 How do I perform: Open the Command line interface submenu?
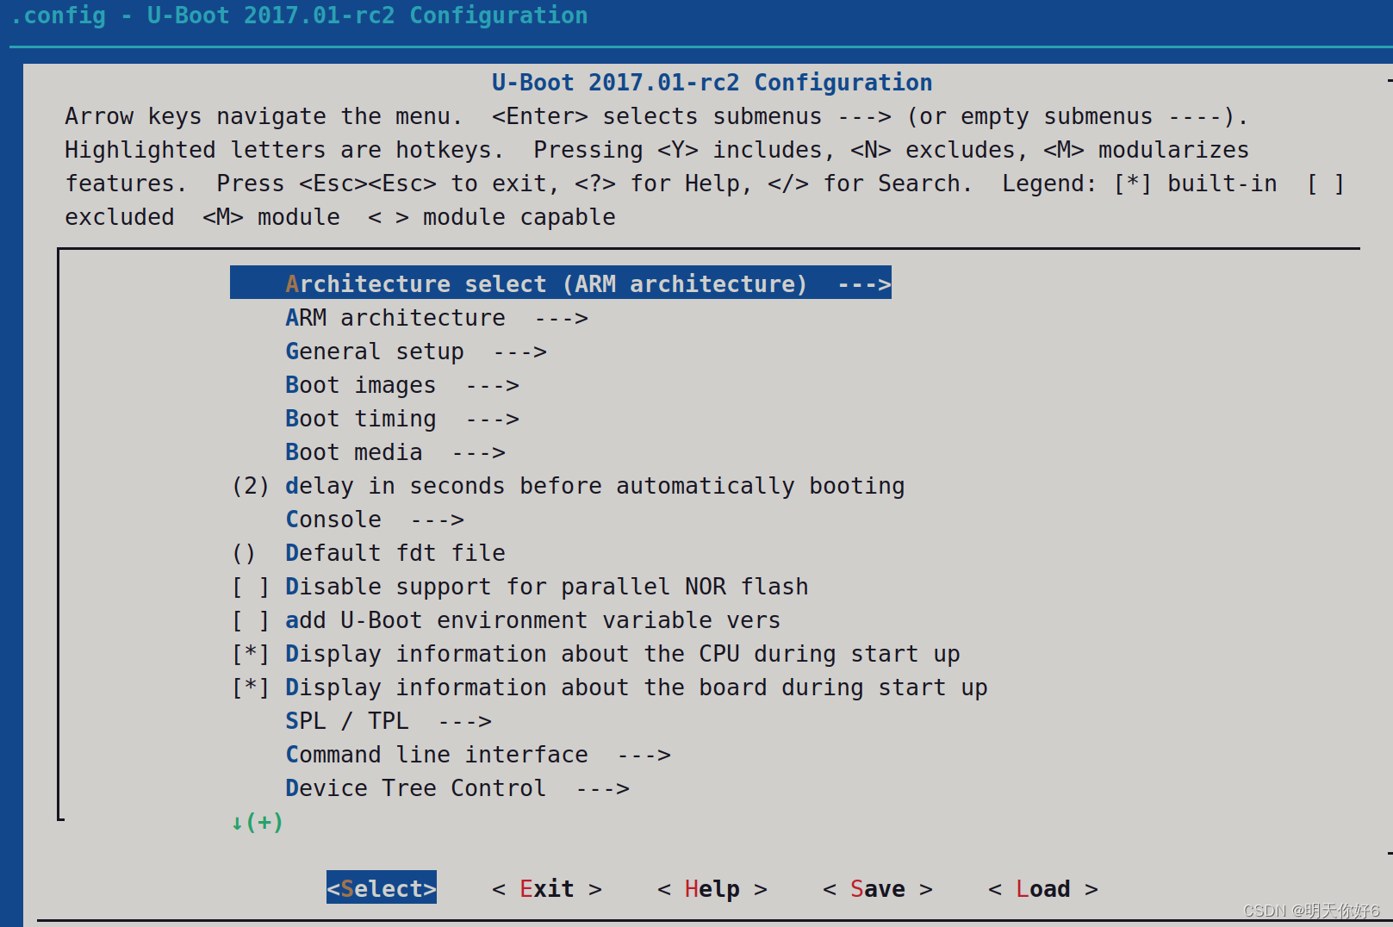478,755
